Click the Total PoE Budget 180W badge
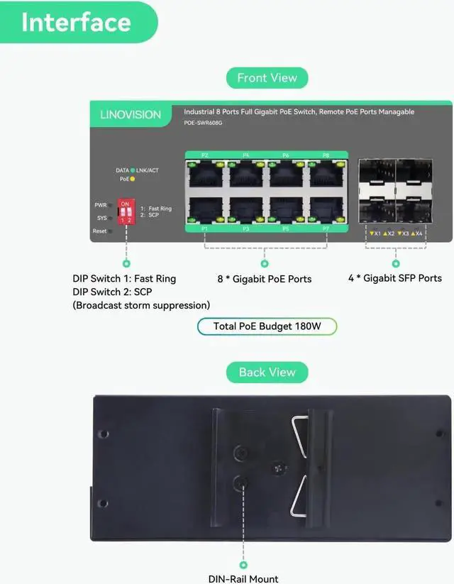 [267, 326]
